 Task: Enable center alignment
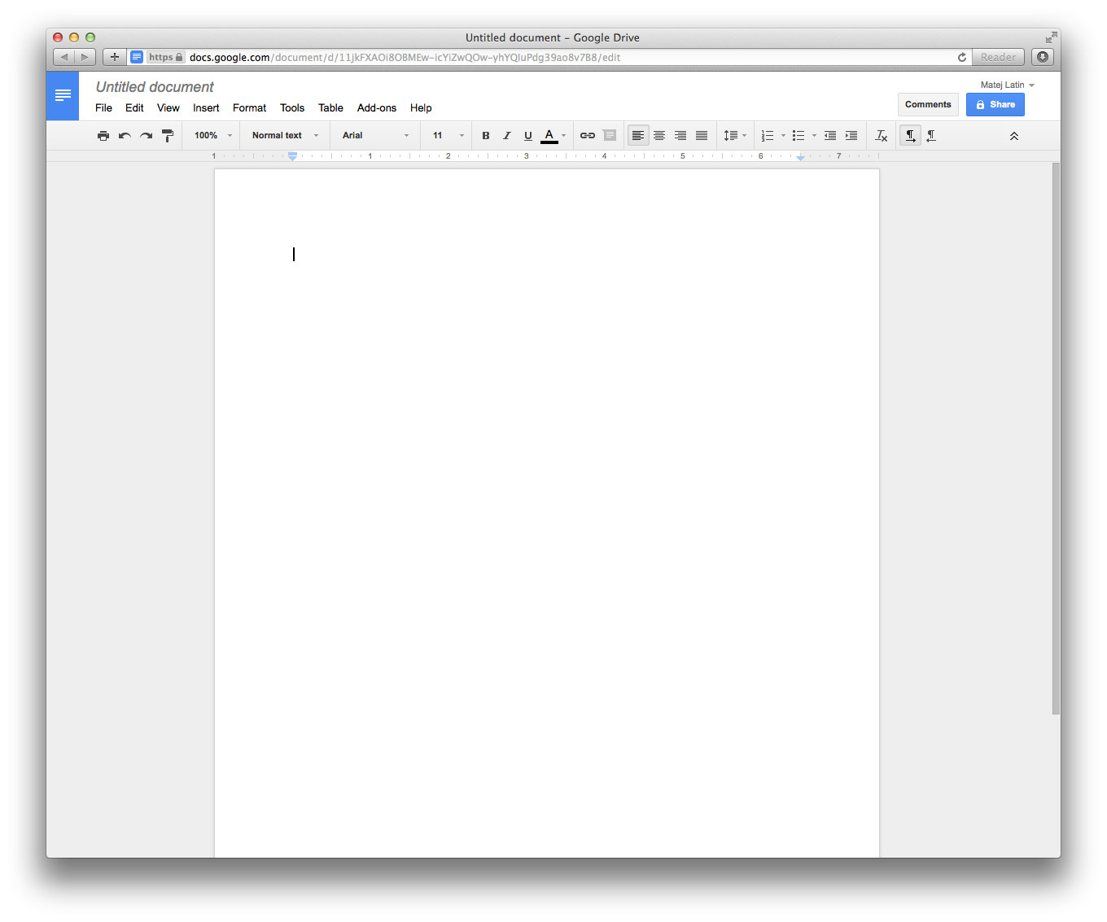pyautogui.click(x=659, y=136)
